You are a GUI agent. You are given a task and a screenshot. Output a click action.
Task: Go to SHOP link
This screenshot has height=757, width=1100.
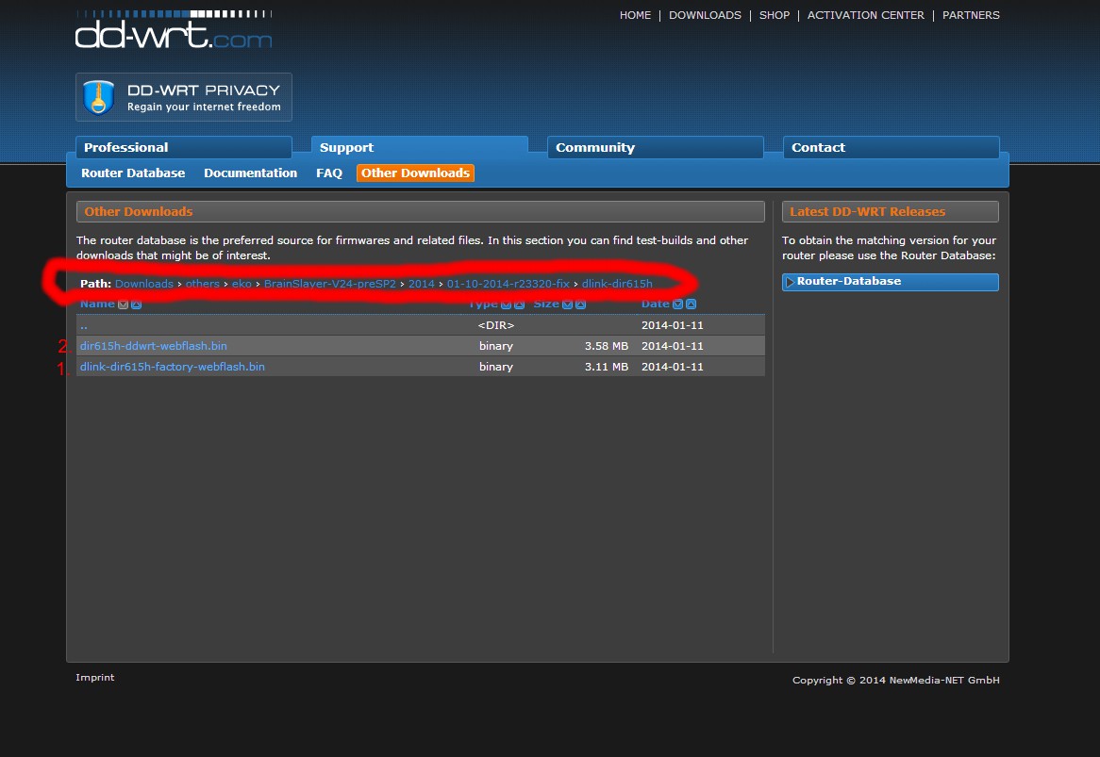[775, 15]
